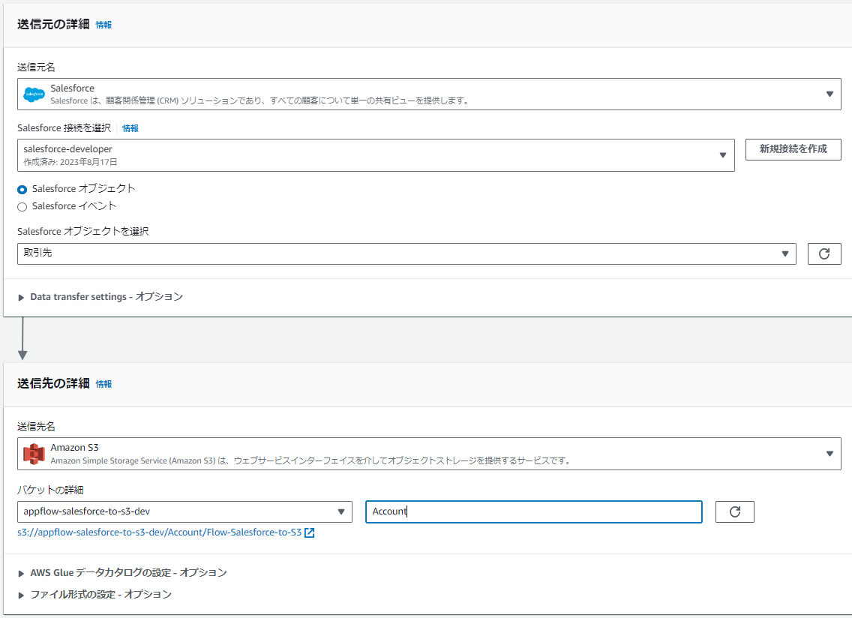Refresh the Salesforce object list

(x=823, y=253)
